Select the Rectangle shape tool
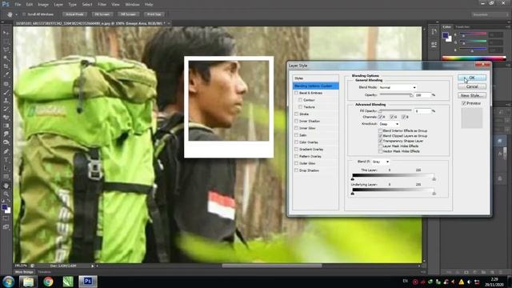Image resolution: width=512 pixels, height=288 pixels. tap(6, 177)
